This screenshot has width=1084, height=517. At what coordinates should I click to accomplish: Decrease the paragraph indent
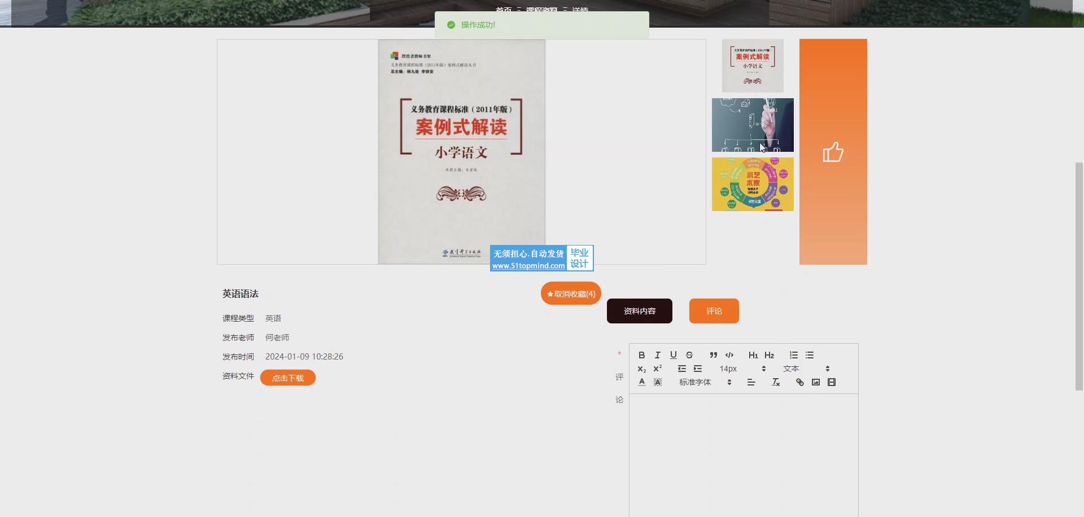[681, 369]
